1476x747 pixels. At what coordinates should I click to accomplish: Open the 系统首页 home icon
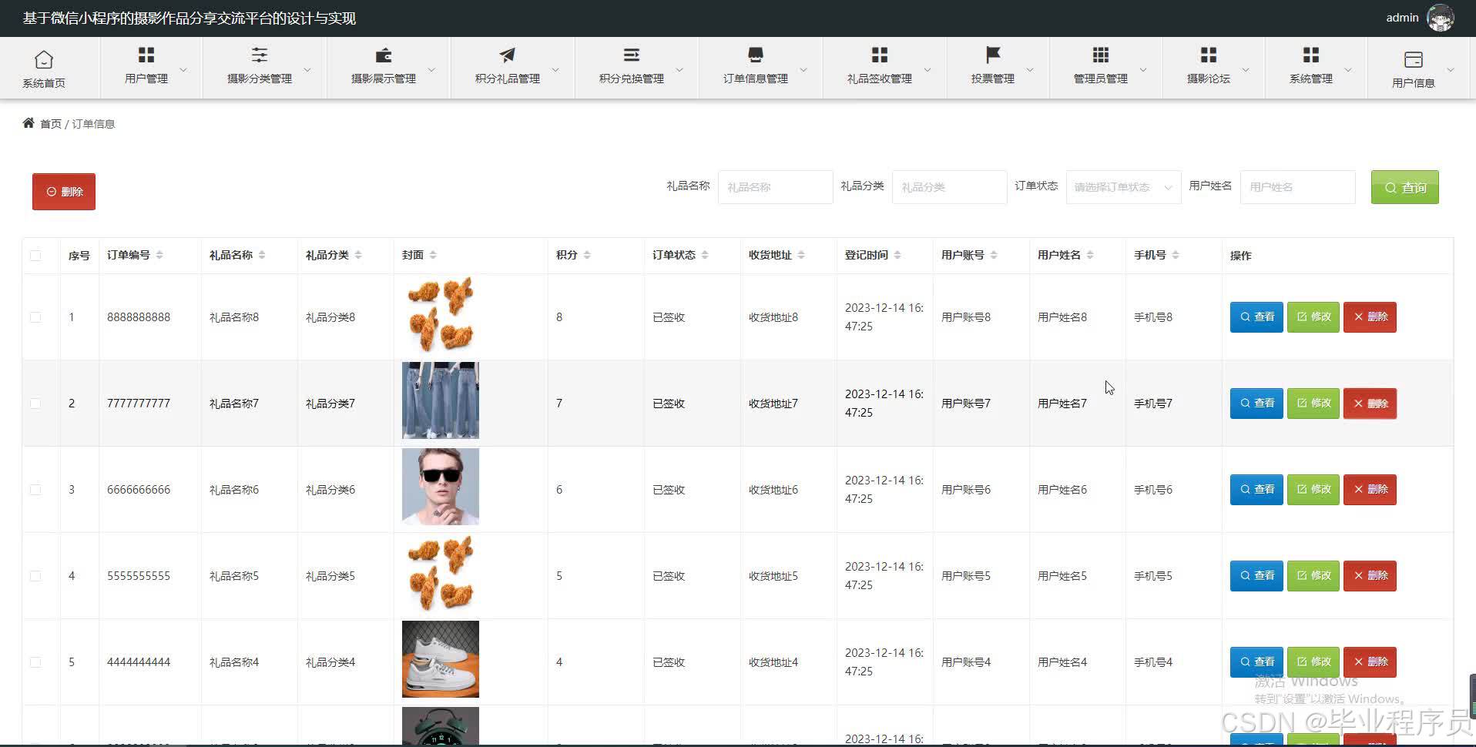pos(44,59)
